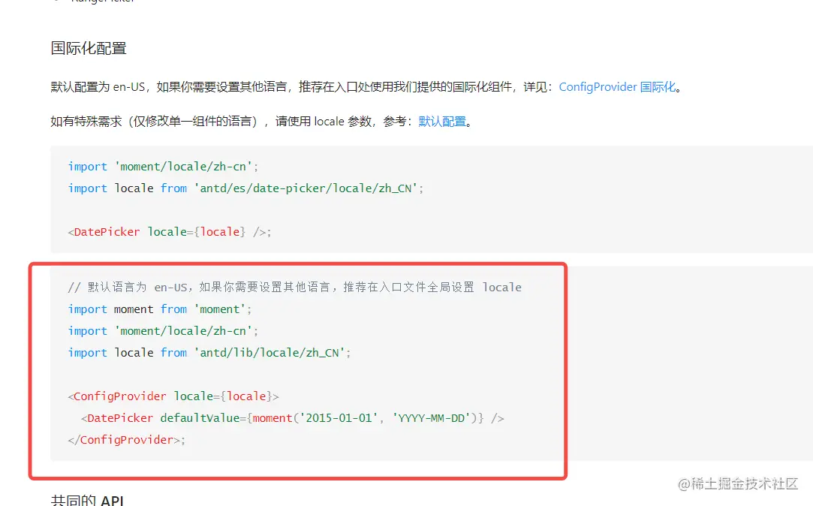This screenshot has width=813, height=506.
Task: Click the 国际化配置 heading
Action: 89,48
